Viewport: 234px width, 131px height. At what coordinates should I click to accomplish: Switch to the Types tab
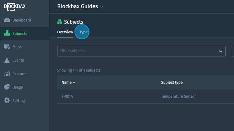[84, 32]
